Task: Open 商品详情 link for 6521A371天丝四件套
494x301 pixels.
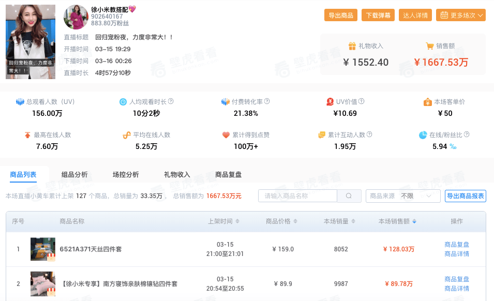Action: click(x=456, y=254)
